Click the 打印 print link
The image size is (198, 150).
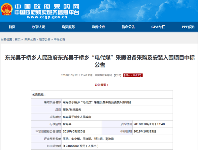[x=117, y=75]
